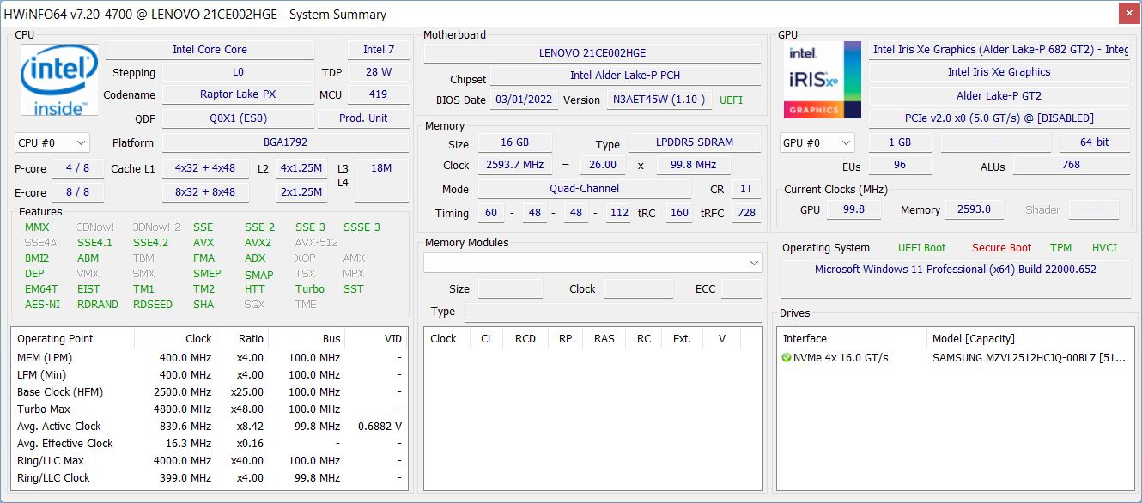Click the GPU memory clock 2593.0
This screenshot has width=1142, height=503.
click(x=974, y=209)
